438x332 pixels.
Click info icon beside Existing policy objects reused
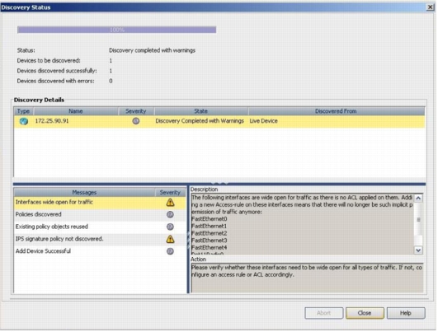click(170, 227)
